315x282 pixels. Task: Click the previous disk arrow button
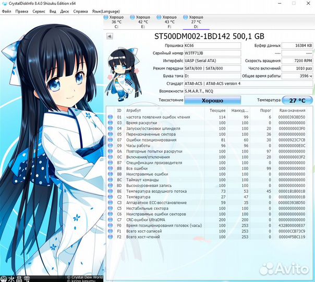[x=110, y=37]
